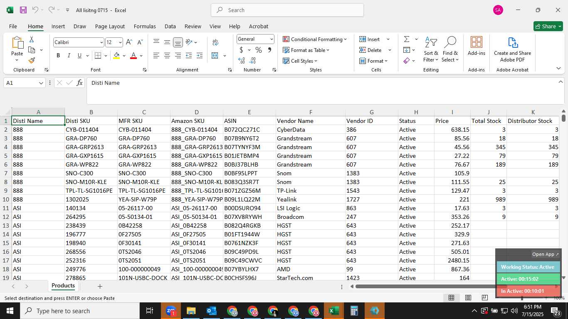Switch to Page Layout view in status bar
Viewport: 568px width, 319px height.
(x=468, y=297)
